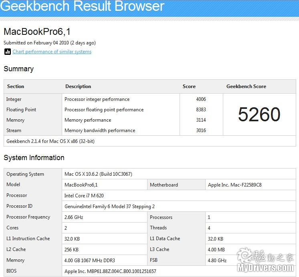Click the '4.80 GHz' FSB value
Viewport: 299px width, 277px height.
pos(217,261)
